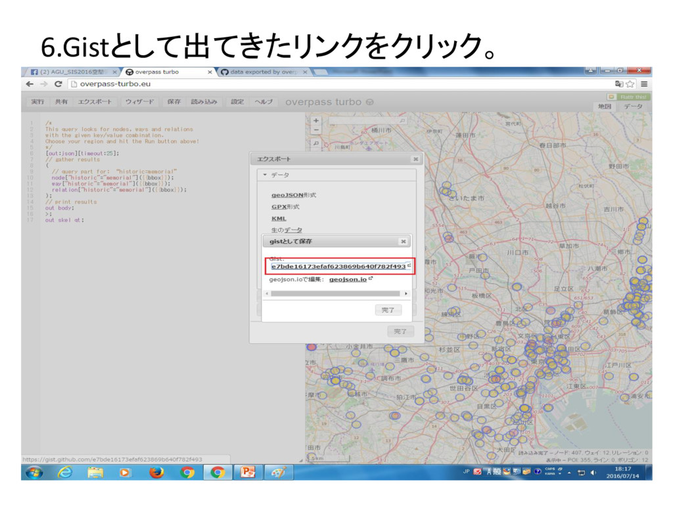Click the browser address bar
Viewport: 673px width, 505px height.
click(329, 84)
